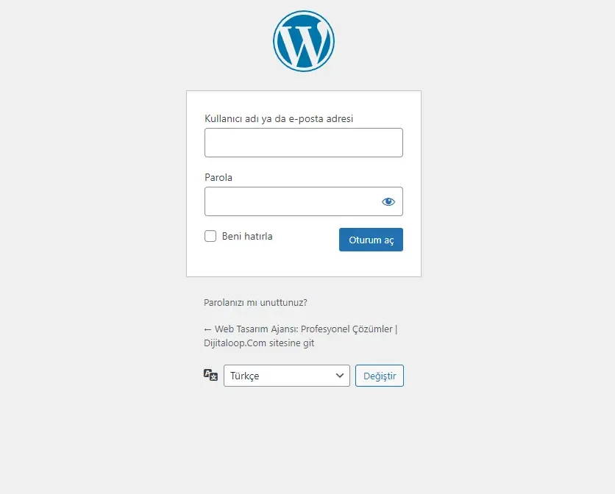Image resolution: width=615 pixels, height=494 pixels.
Task: Click the language translation icon
Action: (210, 375)
